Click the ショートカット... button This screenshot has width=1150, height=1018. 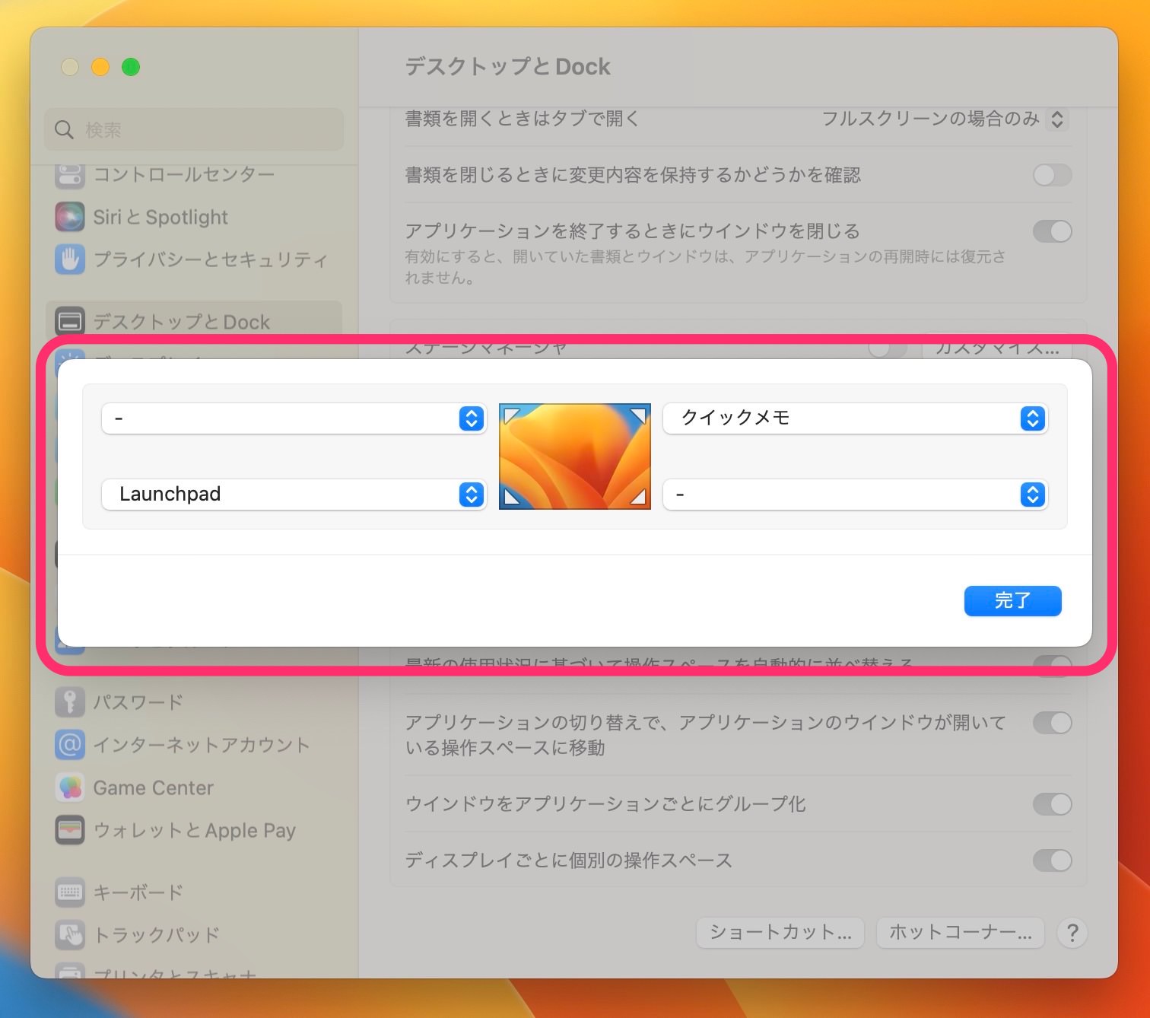point(780,933)
